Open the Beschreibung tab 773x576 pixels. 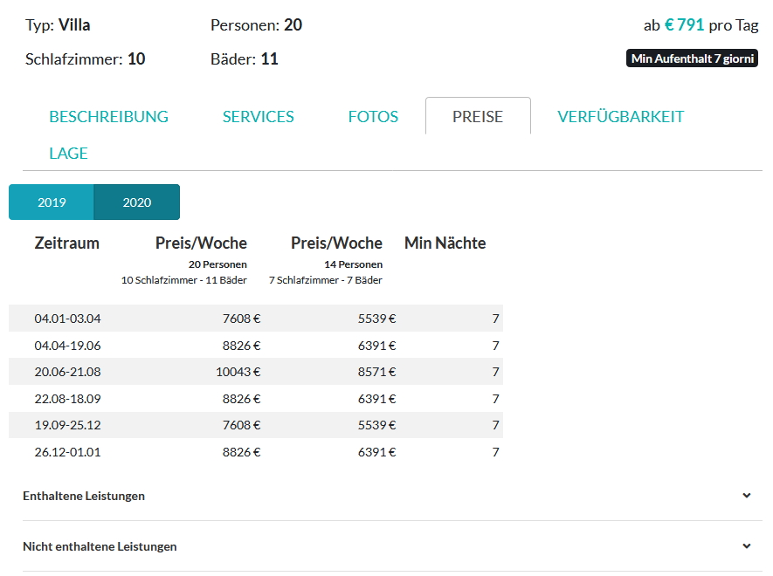(108, 116)
